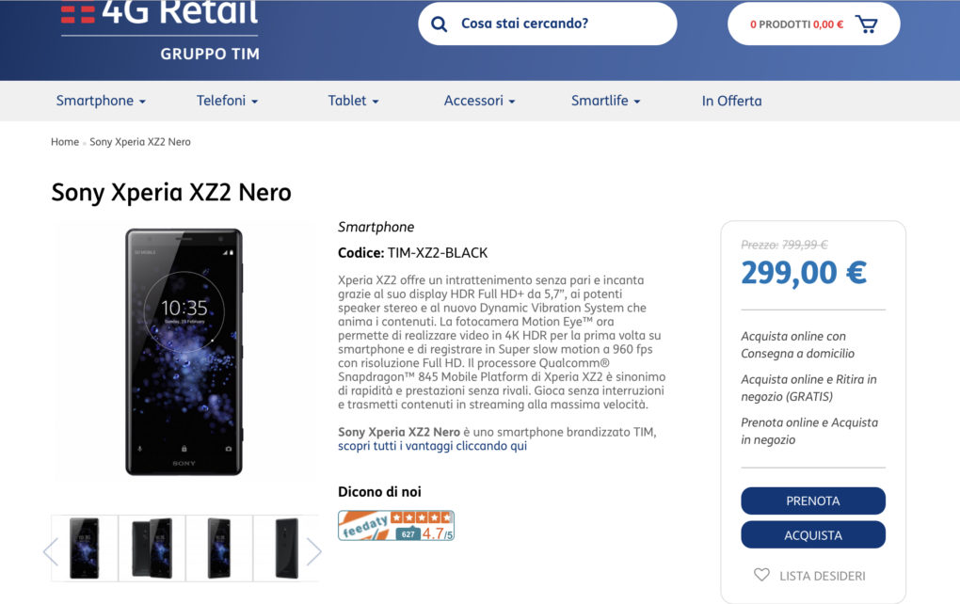The height and width of the screenshot is (604, 960).
Task: Click the PRENOTA button
Action: point(813,501)
